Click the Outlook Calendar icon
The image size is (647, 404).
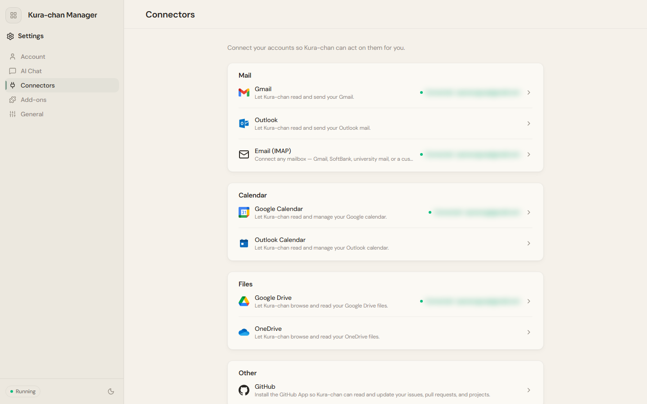244,243
